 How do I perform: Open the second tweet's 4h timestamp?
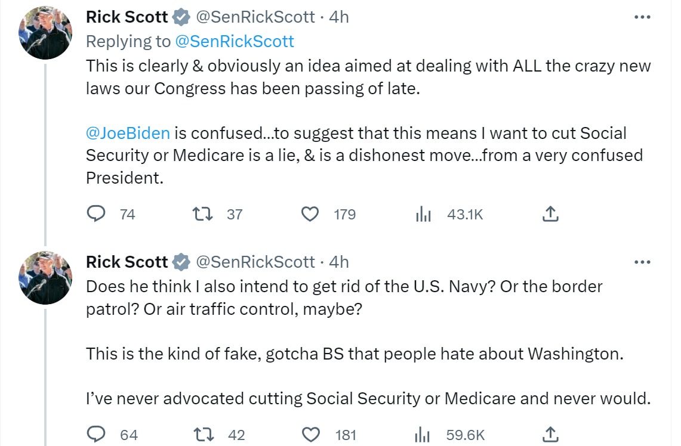pos(339,262)
